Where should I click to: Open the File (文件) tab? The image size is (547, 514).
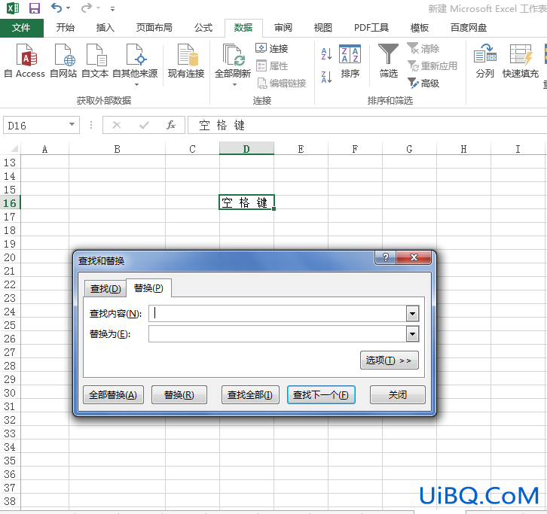point(21,28)
